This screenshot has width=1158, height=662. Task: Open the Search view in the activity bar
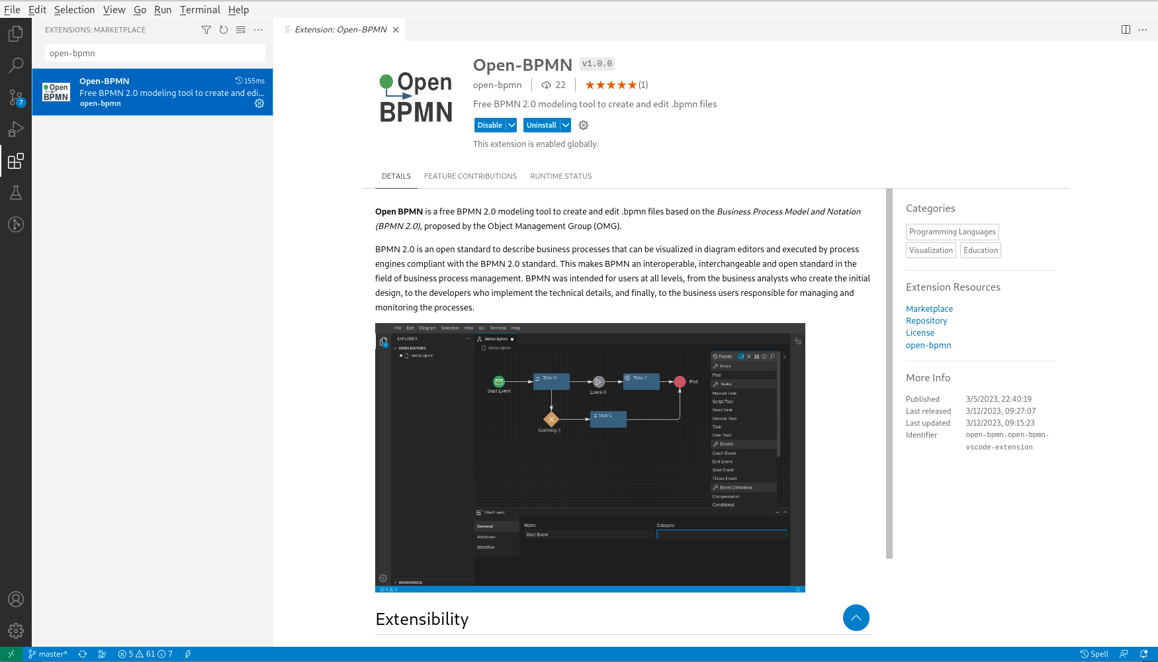click(16, 65)
